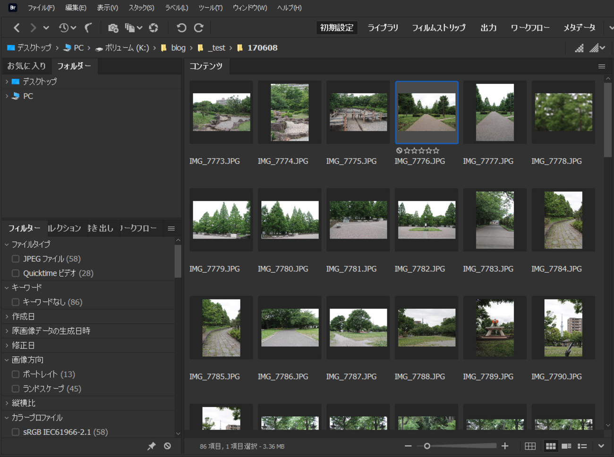This screenshot has width=614, height=457.
Task: Click the boomerang return icon
Action: click(88, 28)
